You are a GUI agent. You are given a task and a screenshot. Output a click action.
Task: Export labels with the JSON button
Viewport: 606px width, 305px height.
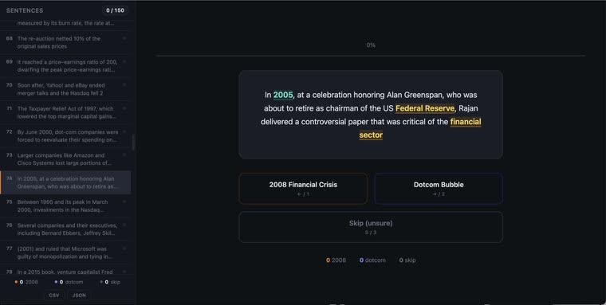[79, 295]
